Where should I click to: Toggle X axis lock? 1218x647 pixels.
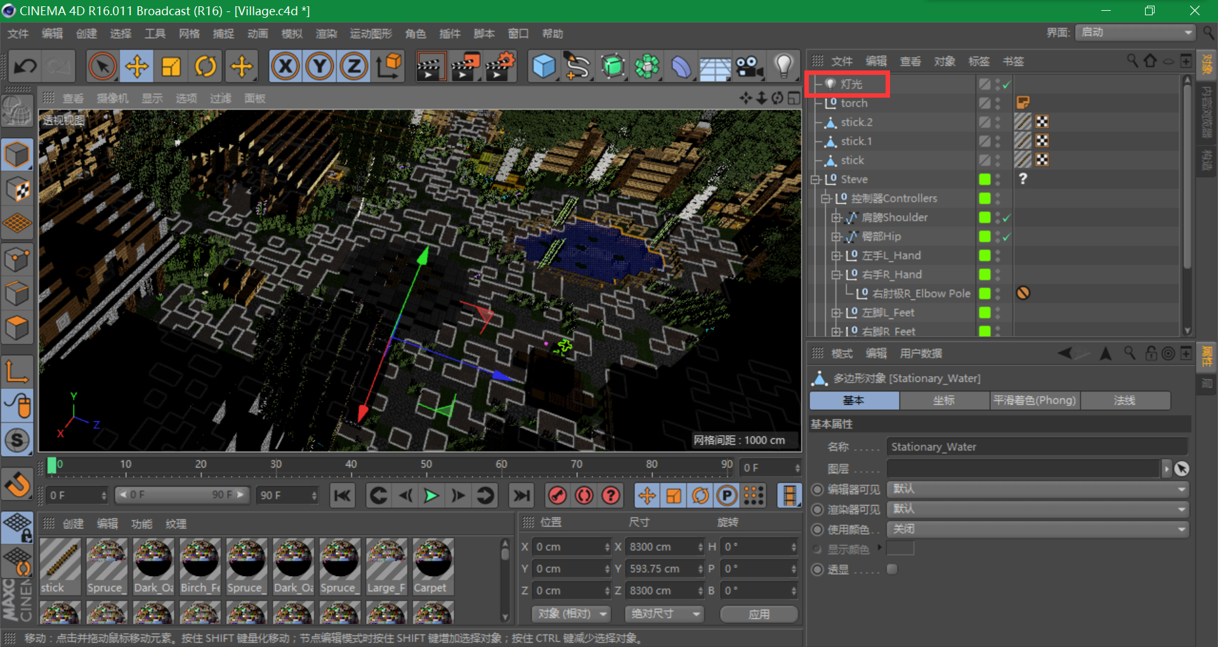pyautogui.click(x=285, y=66)
